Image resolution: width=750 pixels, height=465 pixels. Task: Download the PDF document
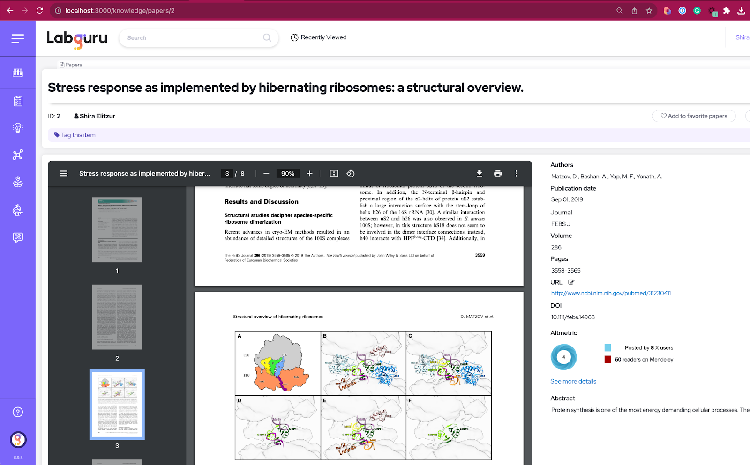coord(479,173)
